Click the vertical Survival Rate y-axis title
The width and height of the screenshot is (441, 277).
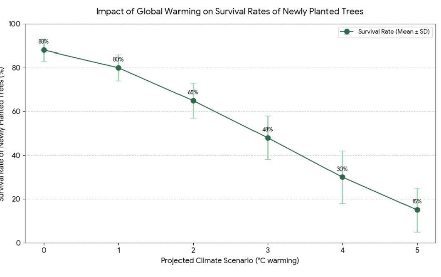[3, 133]
